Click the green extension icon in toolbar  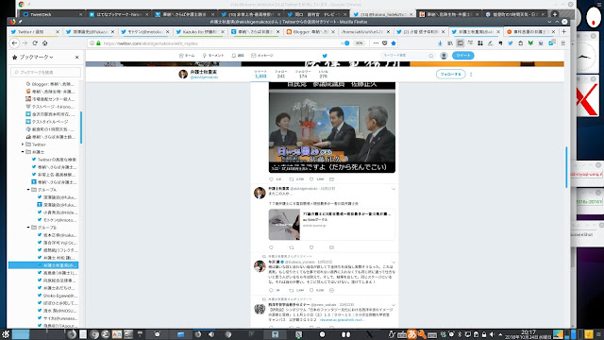click(530, 43)
